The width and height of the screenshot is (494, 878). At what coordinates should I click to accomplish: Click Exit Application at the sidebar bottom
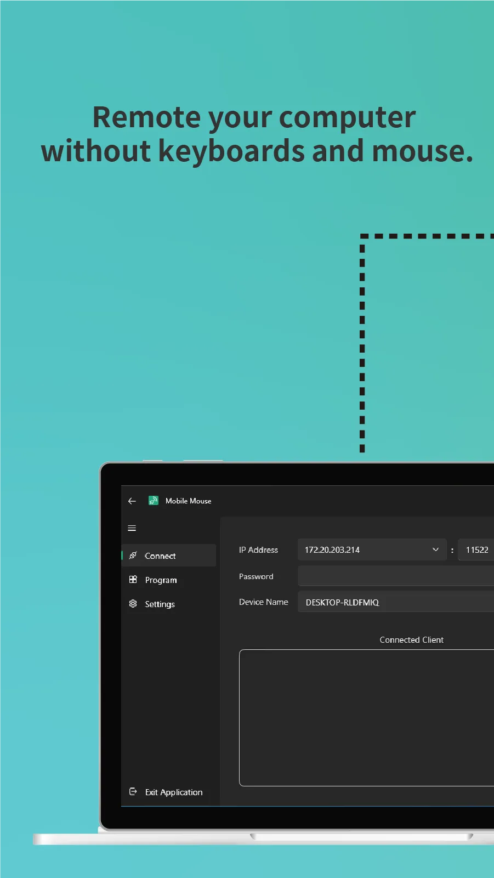point(169,792)
